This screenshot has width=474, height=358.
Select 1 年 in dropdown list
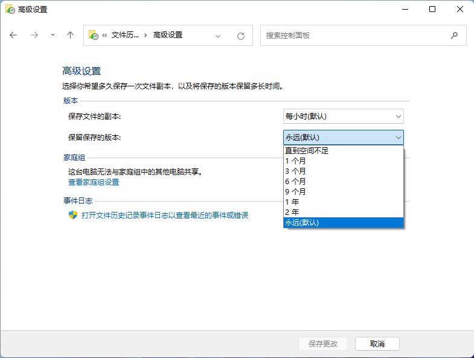(292, 202)
